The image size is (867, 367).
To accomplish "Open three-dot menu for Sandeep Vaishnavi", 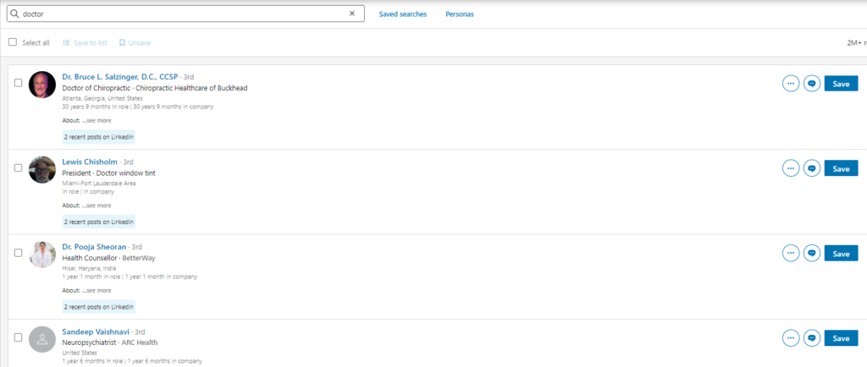I will click(790, 337).
